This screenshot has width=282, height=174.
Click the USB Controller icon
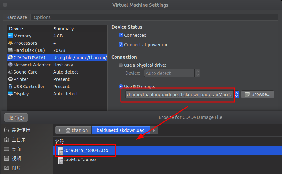tap(10, 86)
